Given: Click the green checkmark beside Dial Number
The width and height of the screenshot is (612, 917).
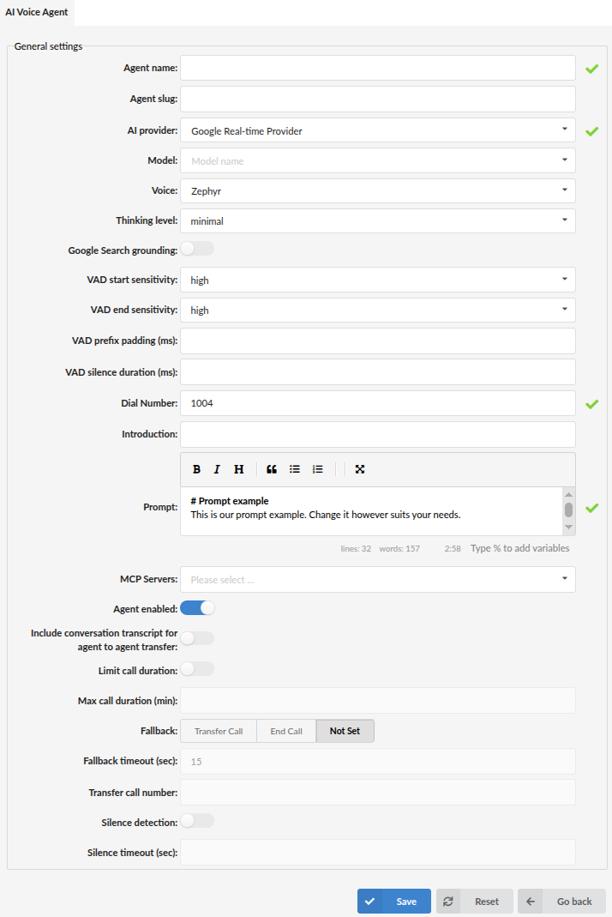Looking at the screenshot, I should pos(592,404).
